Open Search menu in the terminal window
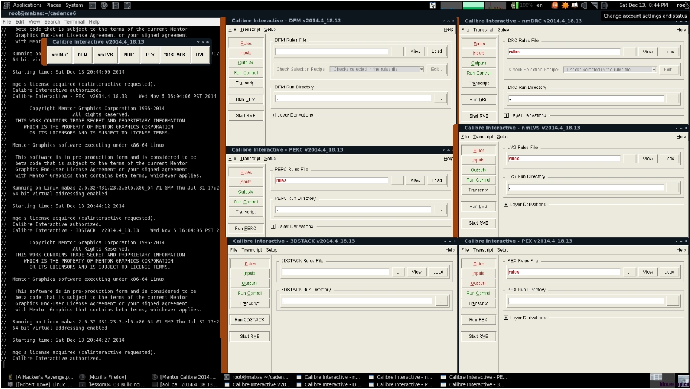The image size is (690, 389). [x=52, y=22]
